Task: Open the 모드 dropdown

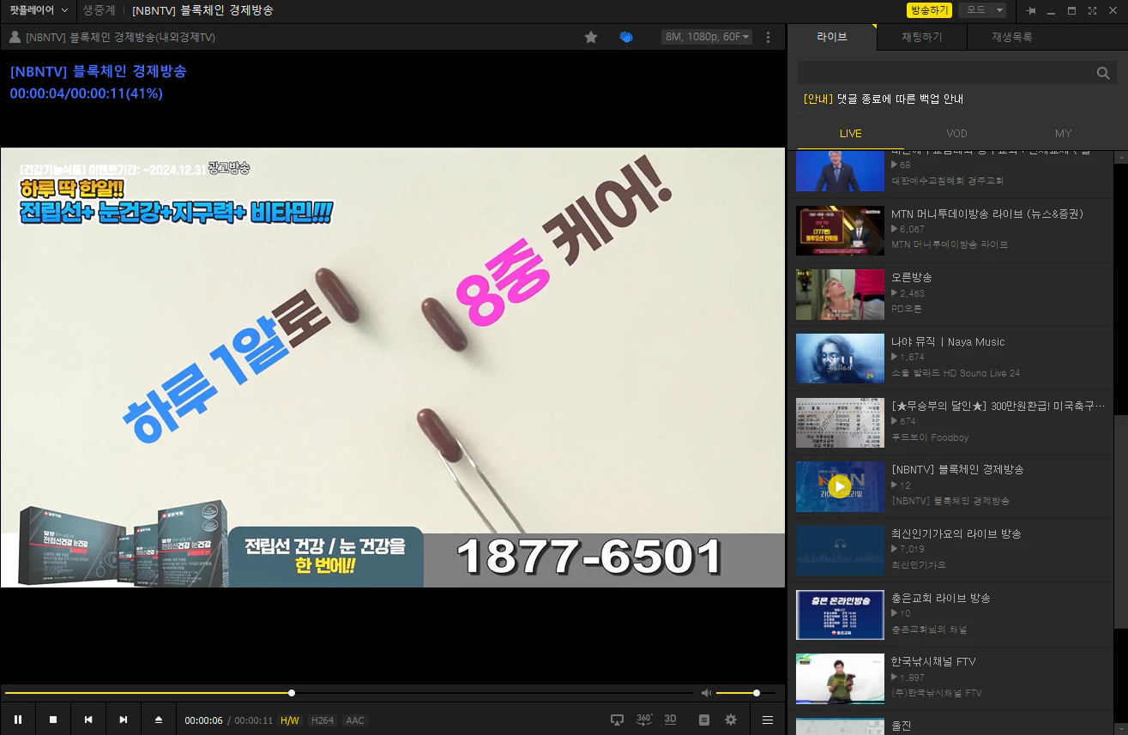Action: coord(982,10)
